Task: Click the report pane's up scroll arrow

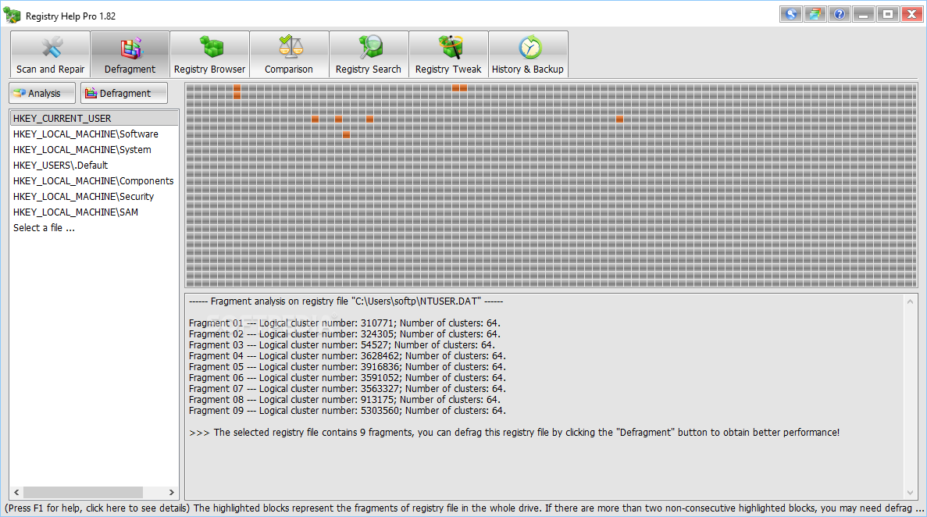Action: pos(910,301)
